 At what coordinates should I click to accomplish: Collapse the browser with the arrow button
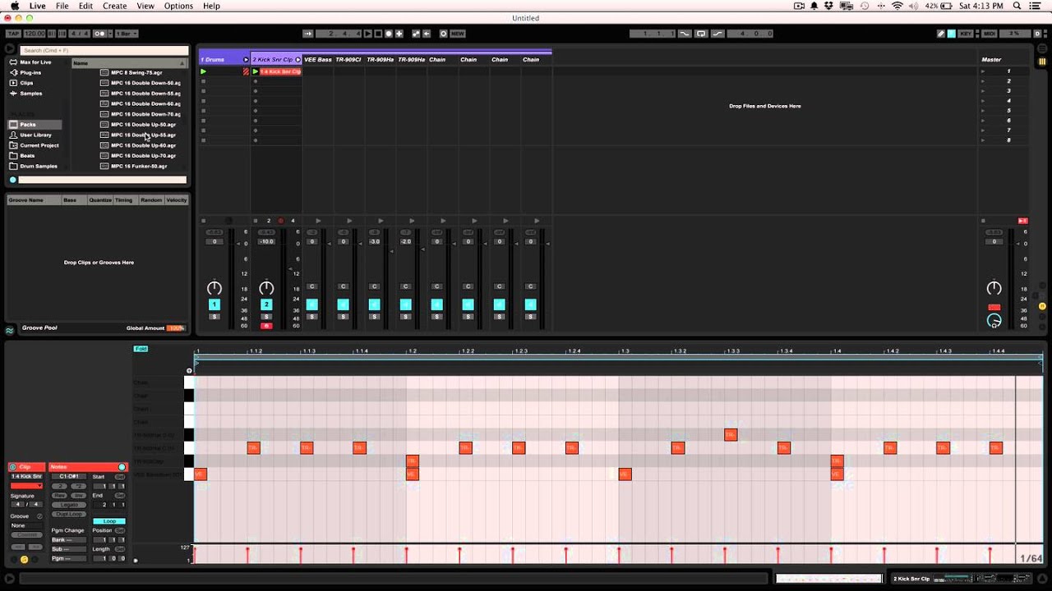click(10, 49)
